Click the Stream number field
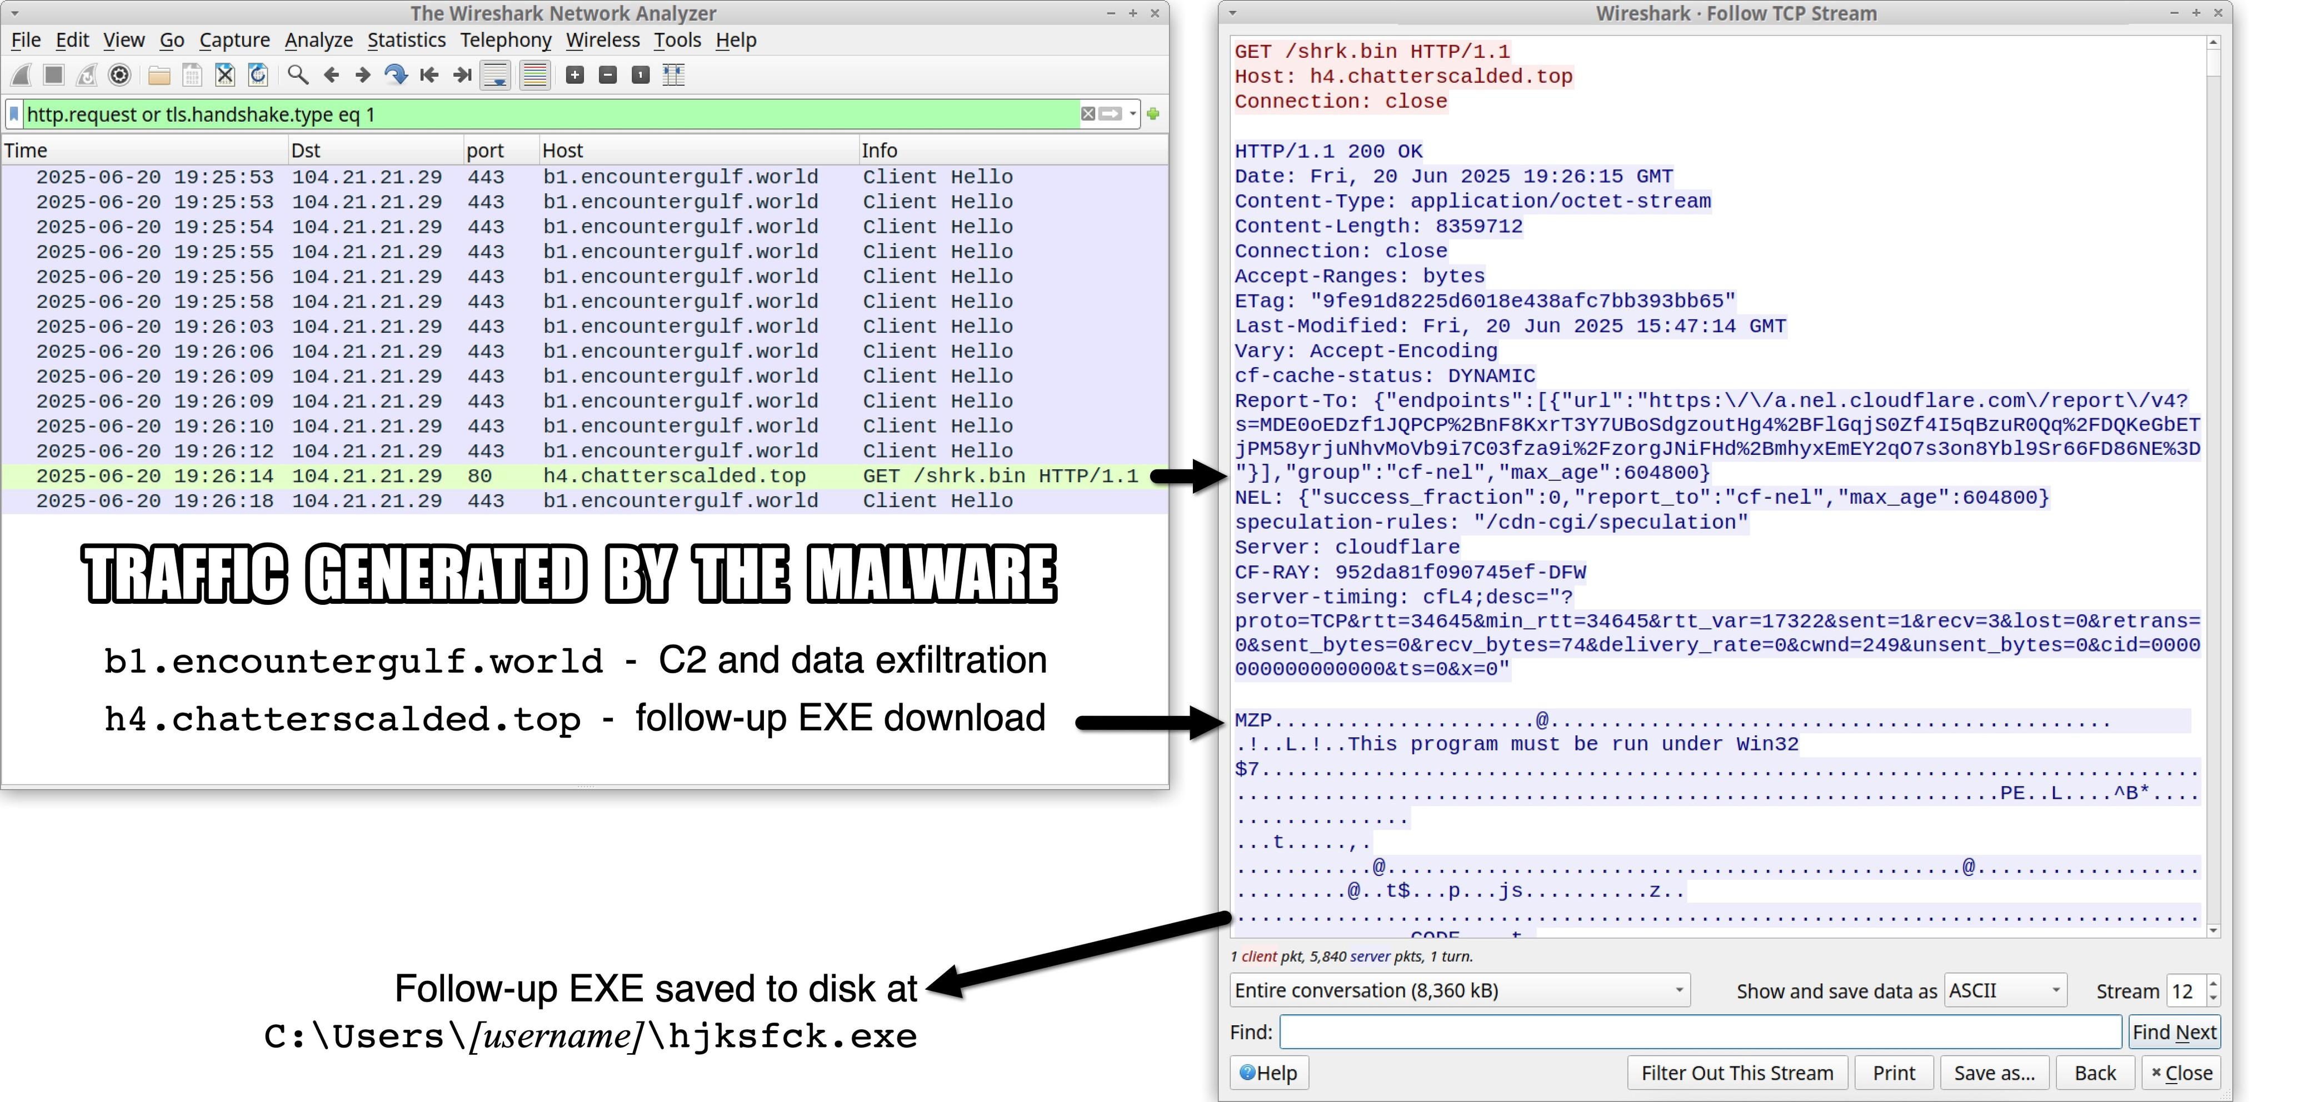 pyautogui.click(x=2186, y=990)
